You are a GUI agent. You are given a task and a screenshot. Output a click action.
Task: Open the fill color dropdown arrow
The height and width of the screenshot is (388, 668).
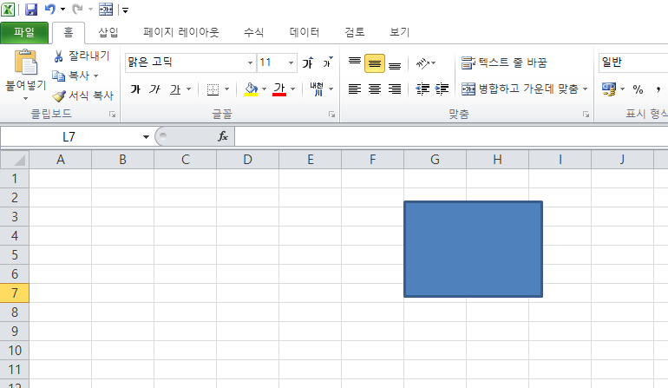coord(264,89)
